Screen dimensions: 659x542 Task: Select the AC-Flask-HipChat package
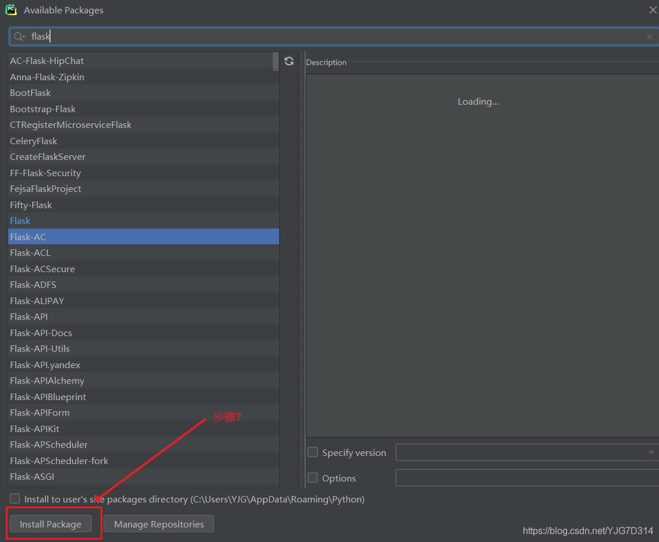pos(144,61)
